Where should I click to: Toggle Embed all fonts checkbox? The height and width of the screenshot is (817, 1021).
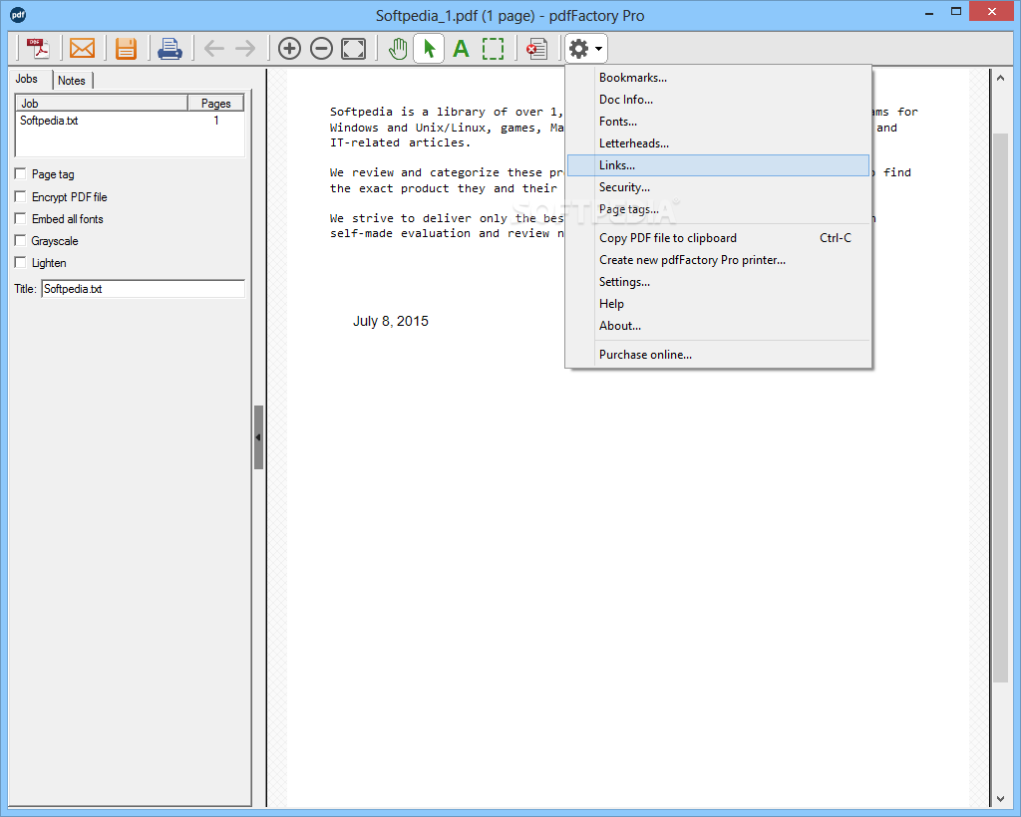[x=20, y=218]
